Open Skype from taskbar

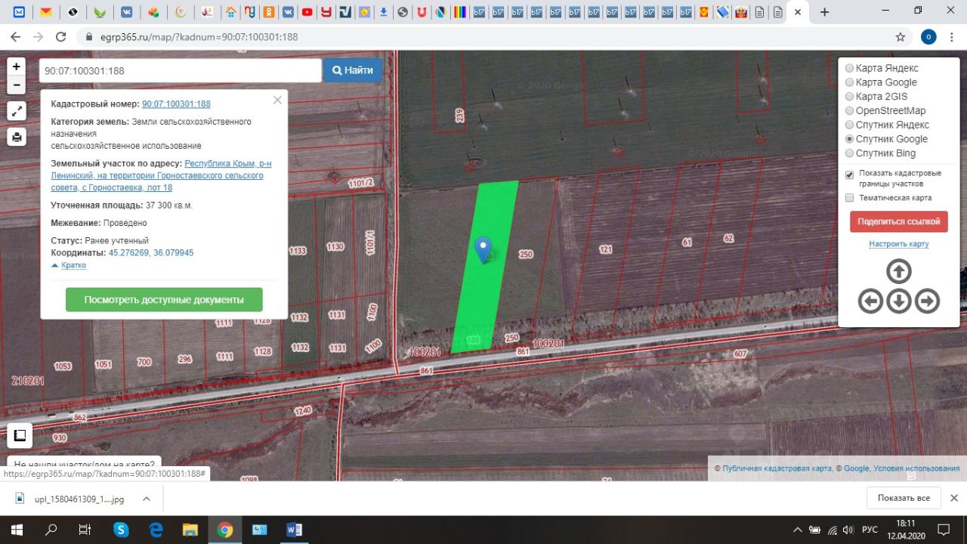point(121,529)
